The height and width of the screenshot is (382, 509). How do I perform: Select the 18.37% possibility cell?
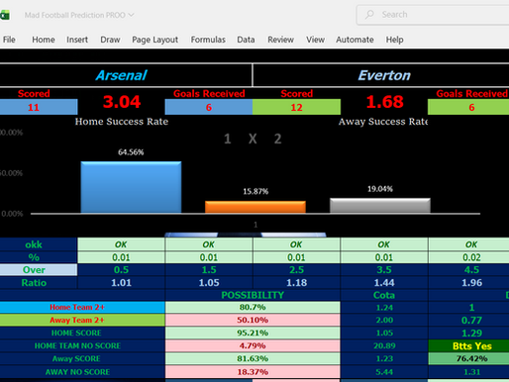click(x=253, y=372)
